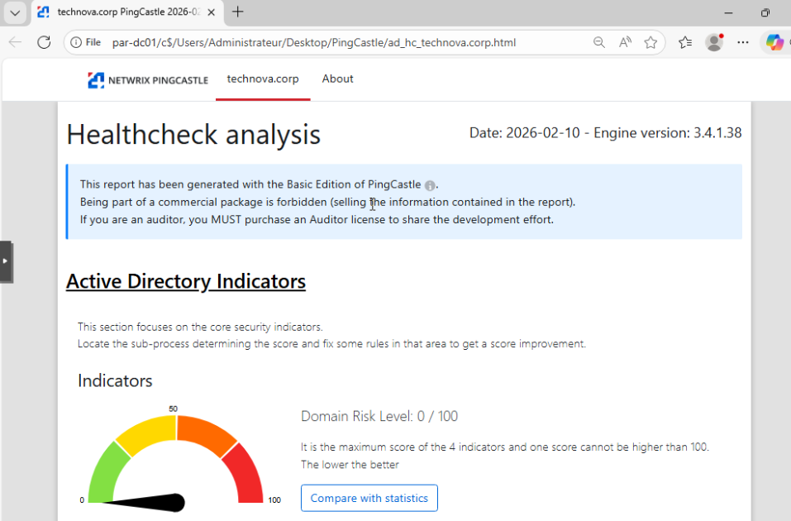Refresh the PingCastle report page

[x=44, y=42]
